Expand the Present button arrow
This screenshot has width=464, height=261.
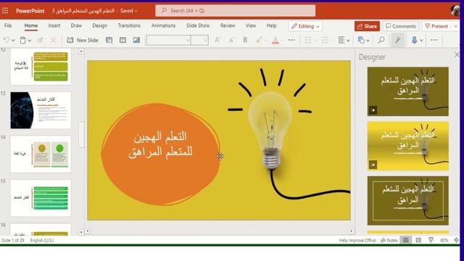pyautogui.click(x=455, y=26)
